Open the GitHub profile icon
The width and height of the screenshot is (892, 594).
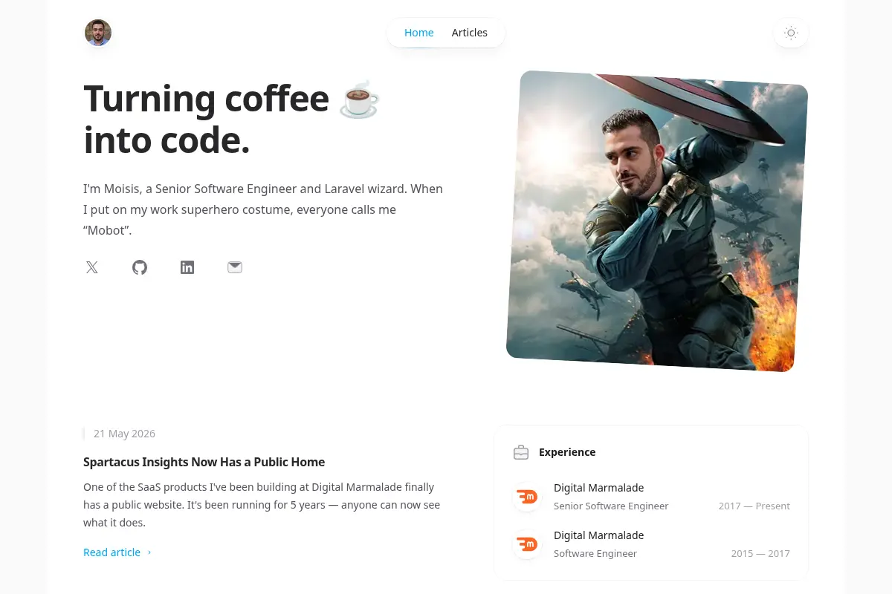point(140,267)
